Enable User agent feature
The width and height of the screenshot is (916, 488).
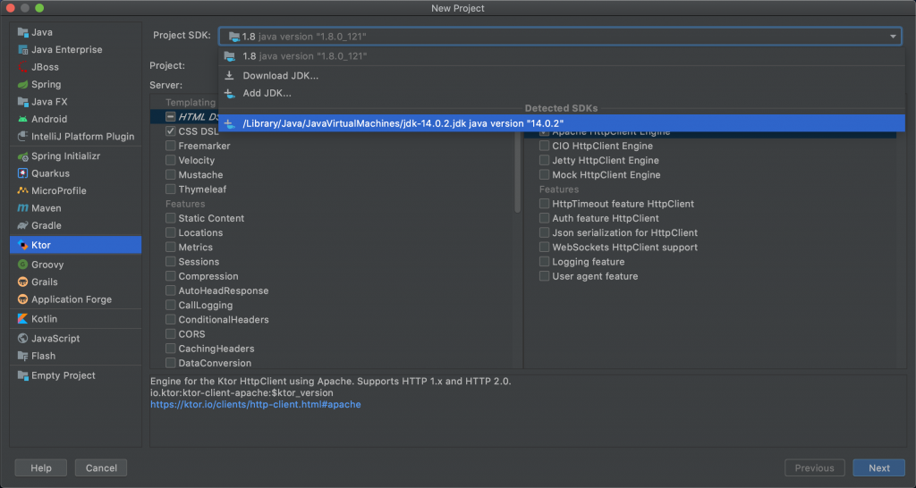tap(545, 276)
